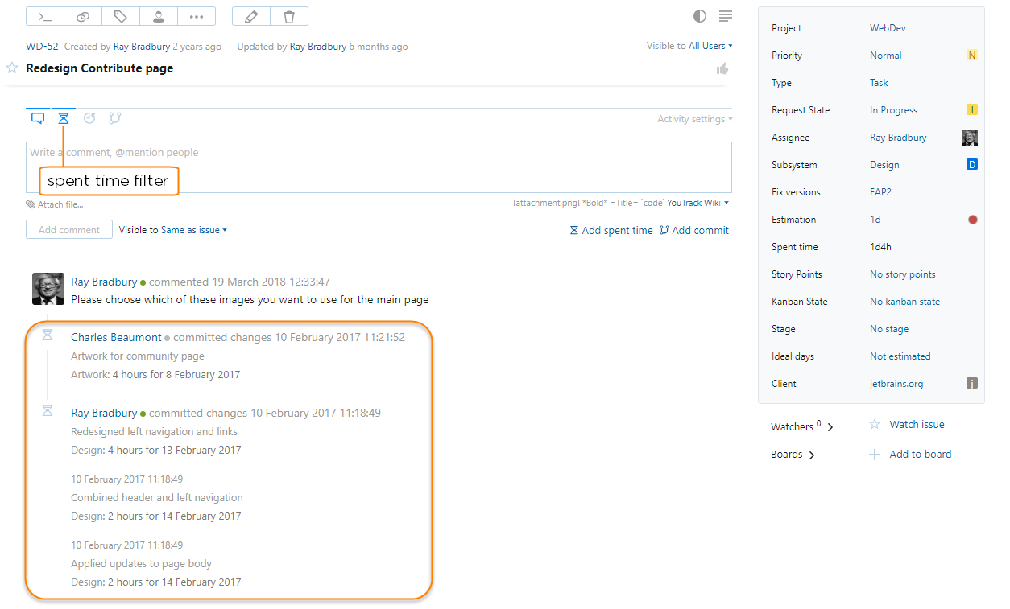Screen dimensions: 1010x609
Task: Click Updated by Ray Bradbury link
Action: 318,47
